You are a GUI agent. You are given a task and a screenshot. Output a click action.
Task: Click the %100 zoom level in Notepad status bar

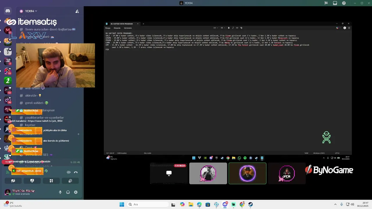[x=306, y=153]
